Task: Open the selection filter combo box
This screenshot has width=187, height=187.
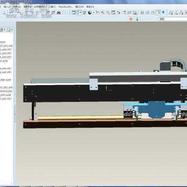Action: point(173,19)
